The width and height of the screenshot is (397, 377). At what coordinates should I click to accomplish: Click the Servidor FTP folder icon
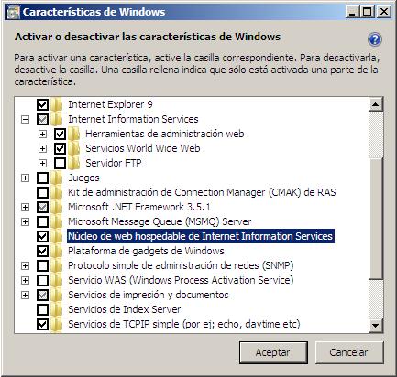pyautogui.click(x=74, y=163)
